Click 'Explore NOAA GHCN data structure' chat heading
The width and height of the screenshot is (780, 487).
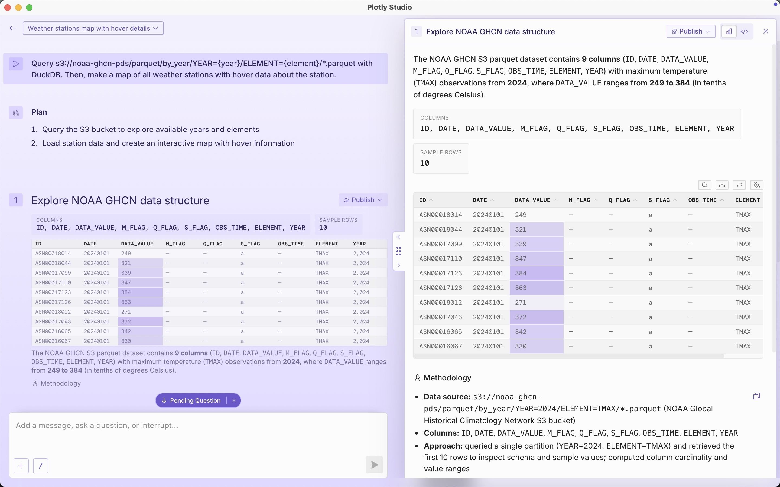click(x=120, y=200)
